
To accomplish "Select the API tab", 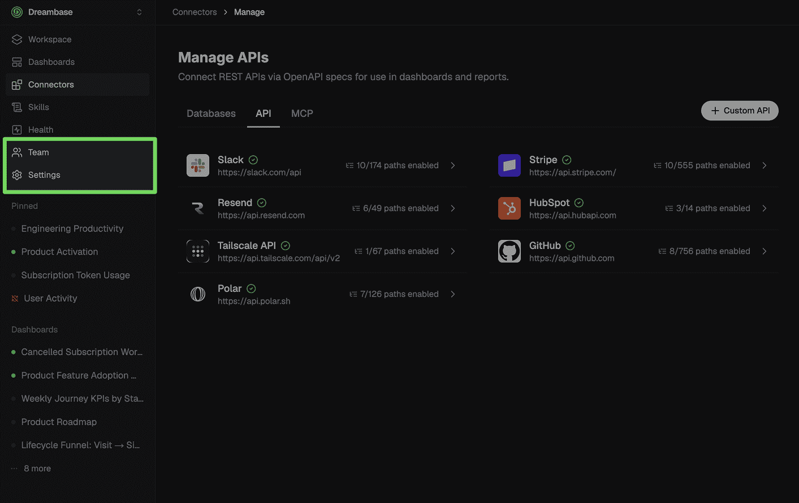I will pyautogui.click(x=264, y=113).
